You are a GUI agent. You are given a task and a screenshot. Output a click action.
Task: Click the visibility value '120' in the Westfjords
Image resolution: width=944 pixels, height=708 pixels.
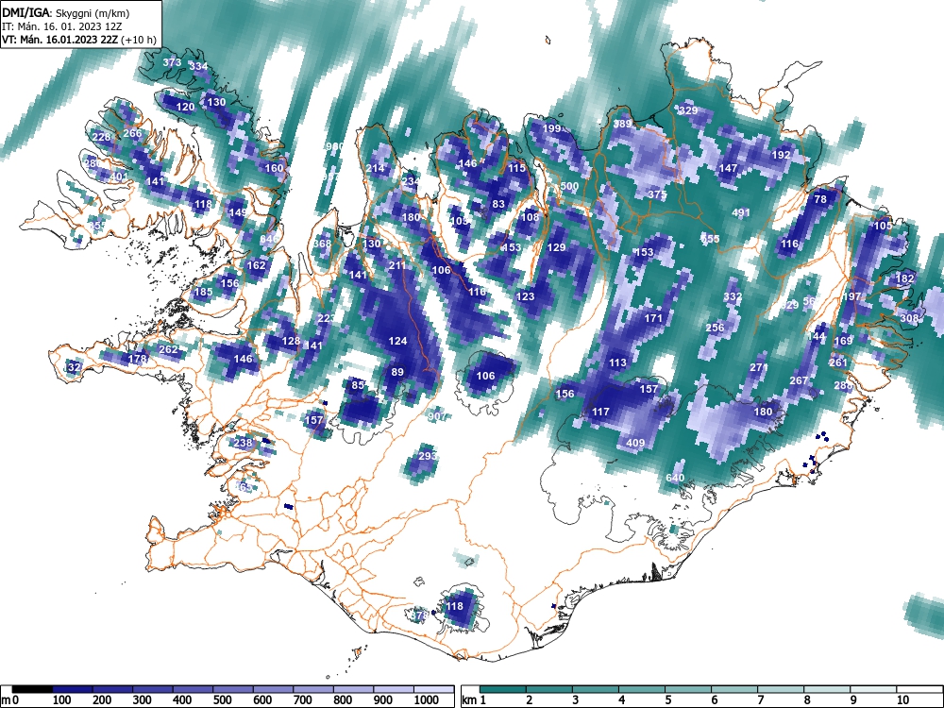(x=185, y=108)
